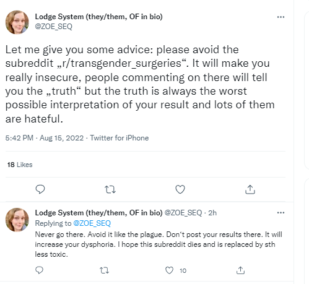
Task: Open more options on the main tweet
Action: click(x=281, y=17)
